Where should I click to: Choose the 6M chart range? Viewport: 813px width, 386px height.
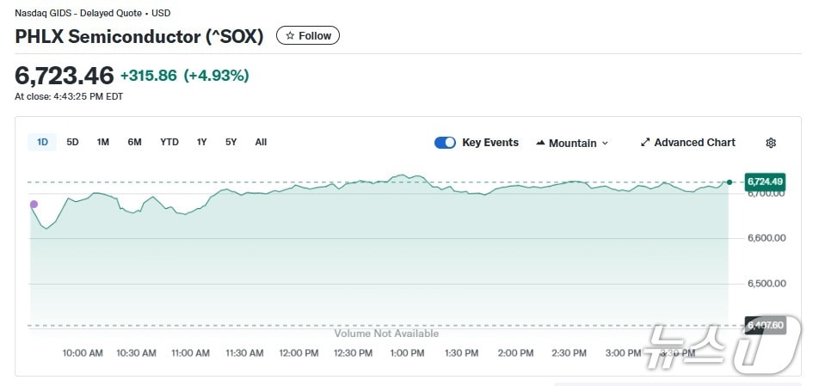pos(134,143)
